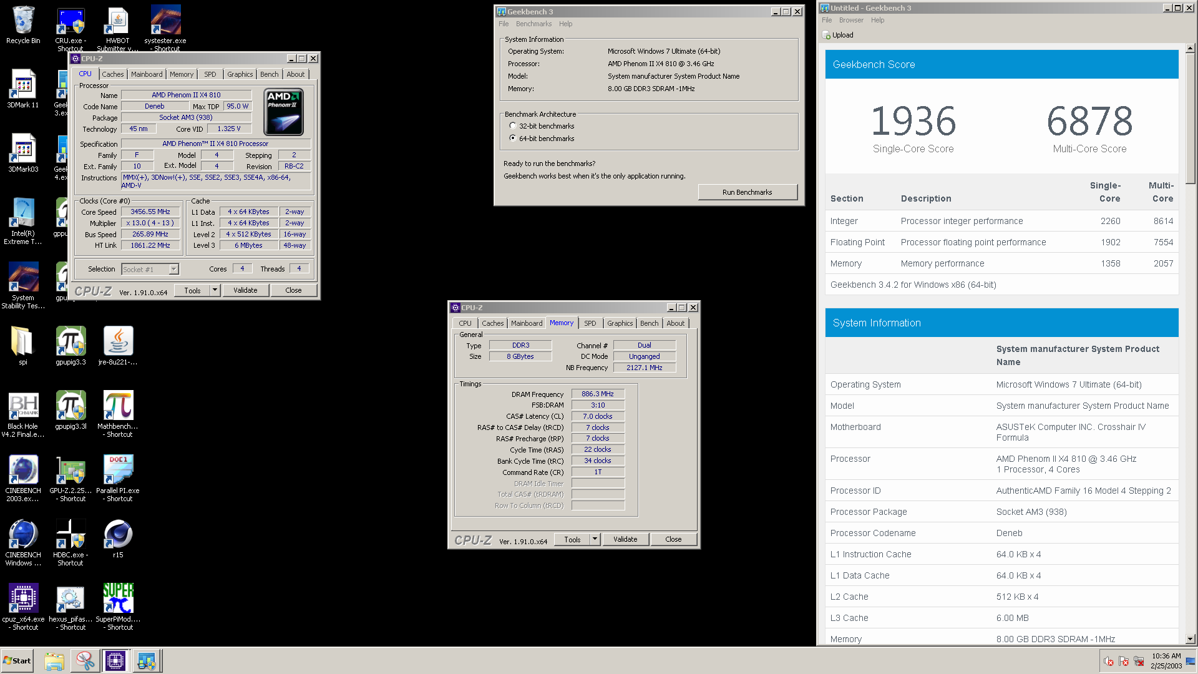Launch the HDBC.exe shortcut icon
Viewport: 1198px width, 674px height.
(71, 542)
